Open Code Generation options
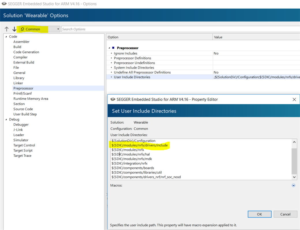The height and width of the screenshot is (230, 300). click(26, 52)
